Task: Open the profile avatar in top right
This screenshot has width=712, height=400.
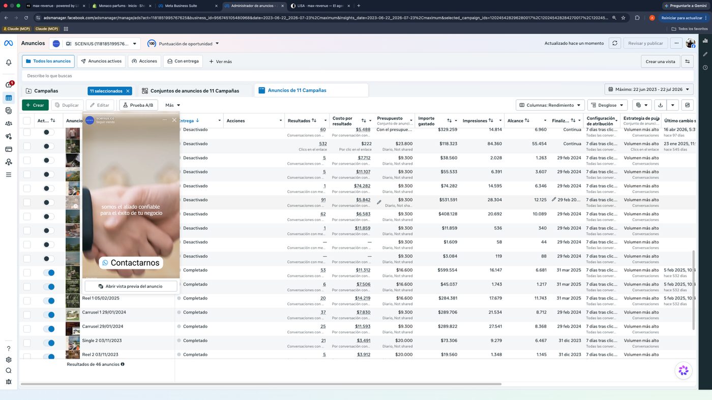Action: 690,43
